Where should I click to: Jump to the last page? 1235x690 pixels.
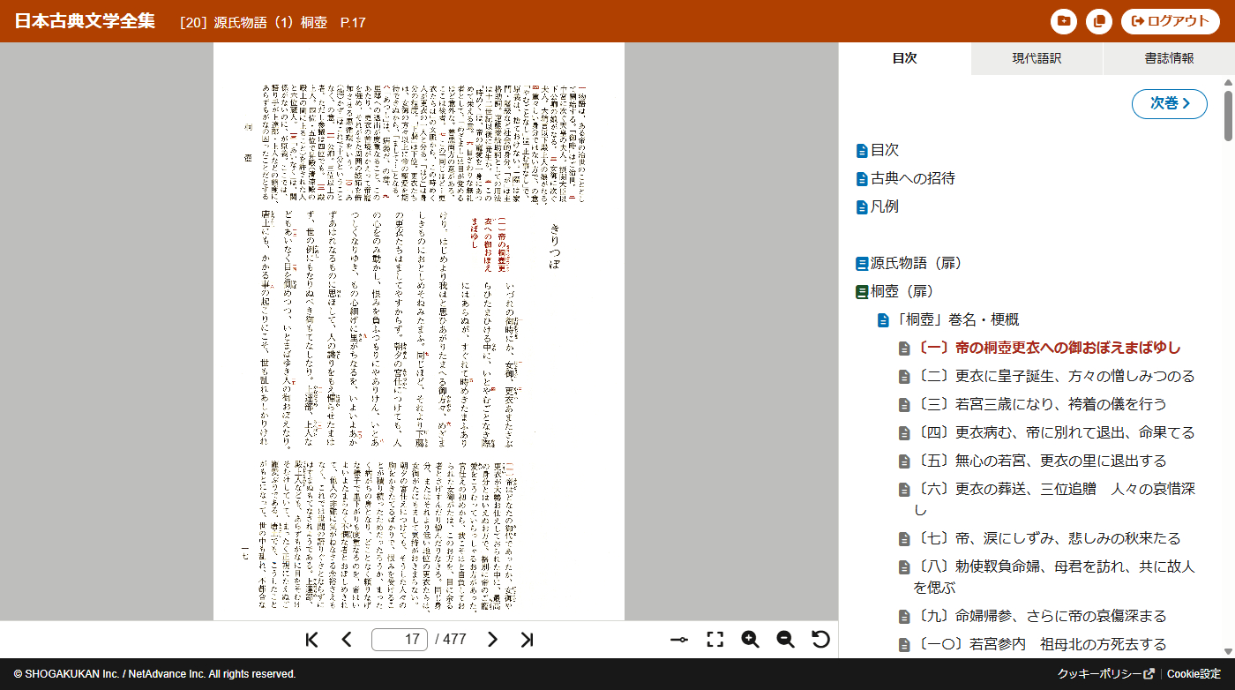(x=528, y=640)
